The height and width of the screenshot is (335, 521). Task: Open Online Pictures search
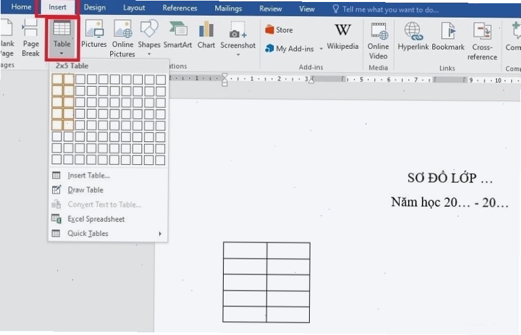123,39
